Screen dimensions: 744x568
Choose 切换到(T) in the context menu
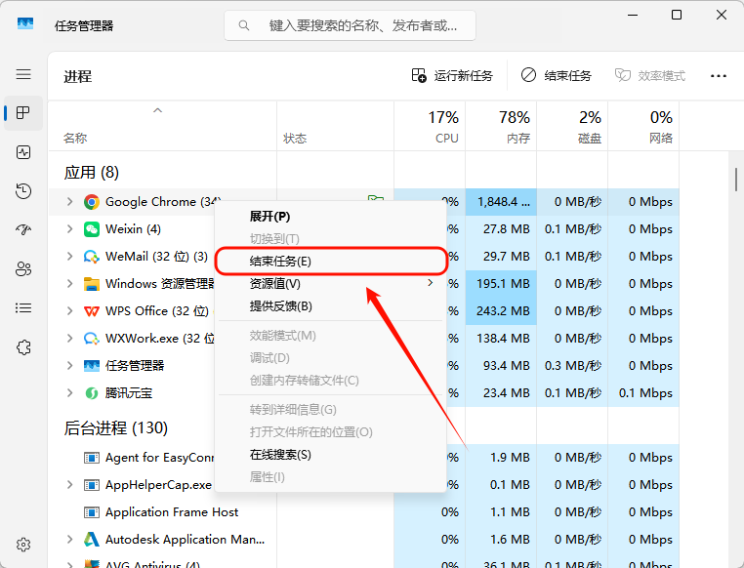(330, 239)
